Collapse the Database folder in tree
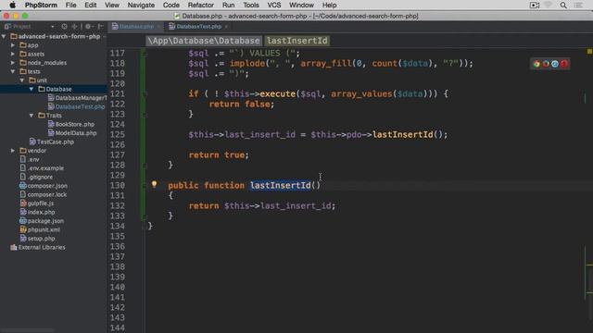The height and width of the screenshot is (333, 593). pos(32,89)
